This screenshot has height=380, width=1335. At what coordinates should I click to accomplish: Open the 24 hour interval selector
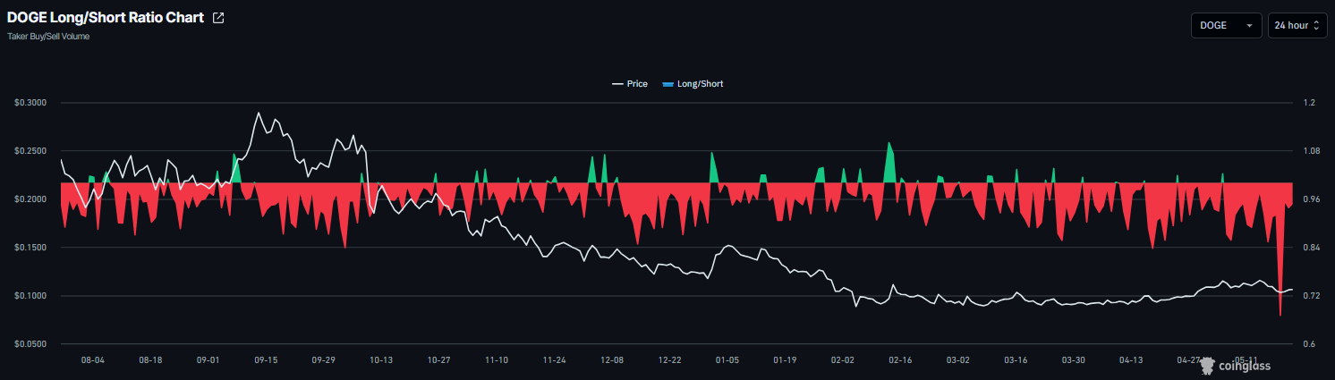pos(1297,25)
